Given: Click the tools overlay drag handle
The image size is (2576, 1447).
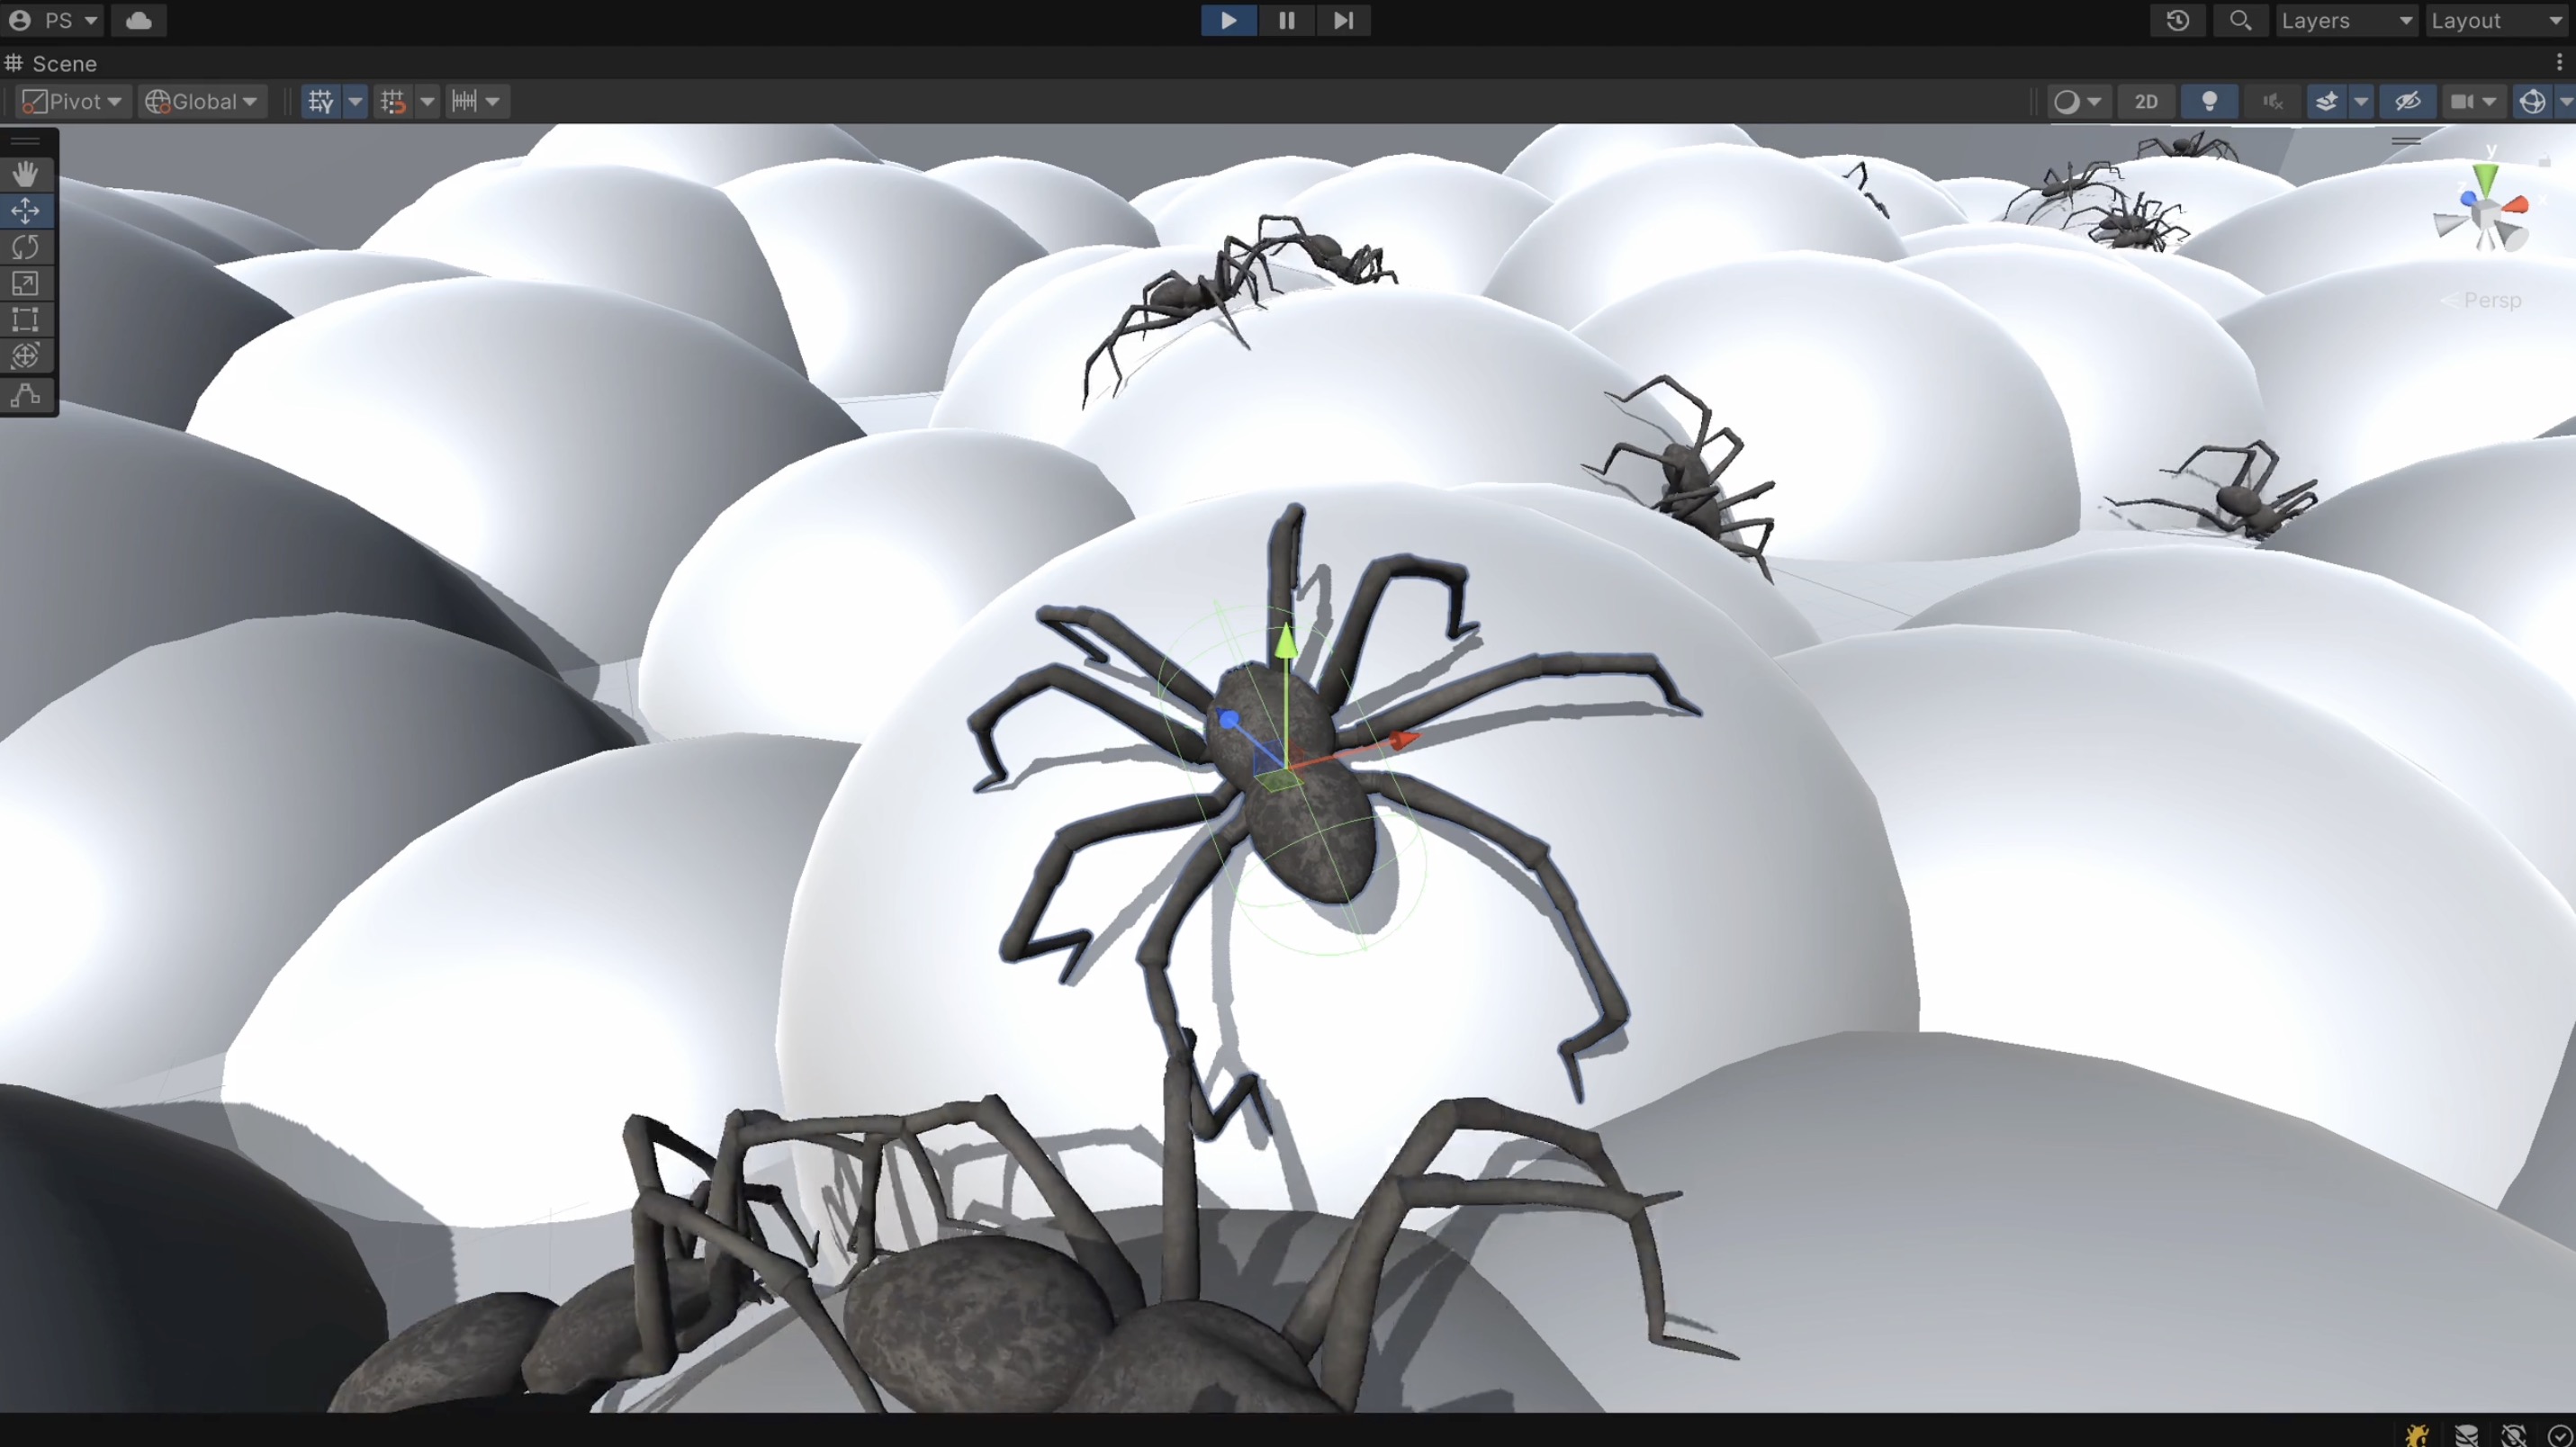Looking at the screenshot, I should click(x=26, y=141).
